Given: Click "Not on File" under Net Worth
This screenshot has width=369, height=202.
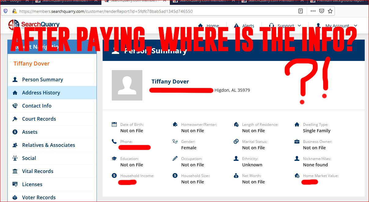Looking at the screenshot, I should point(254,182).
